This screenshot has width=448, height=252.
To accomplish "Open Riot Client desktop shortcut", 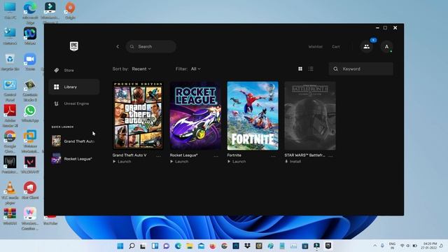I will coord(30,190).
